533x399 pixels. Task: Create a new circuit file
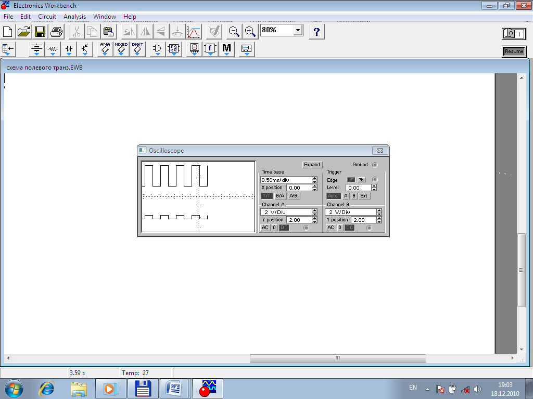7,32
